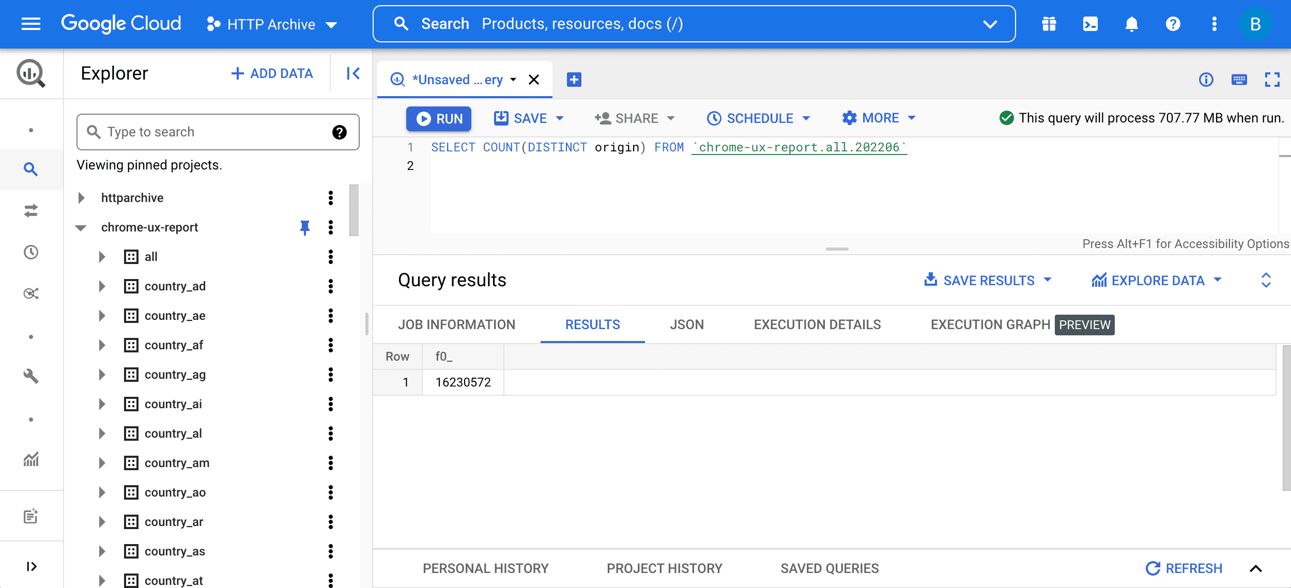Switch to the JSON results tab
The image size is (1291, 588).
click(687, 323)
